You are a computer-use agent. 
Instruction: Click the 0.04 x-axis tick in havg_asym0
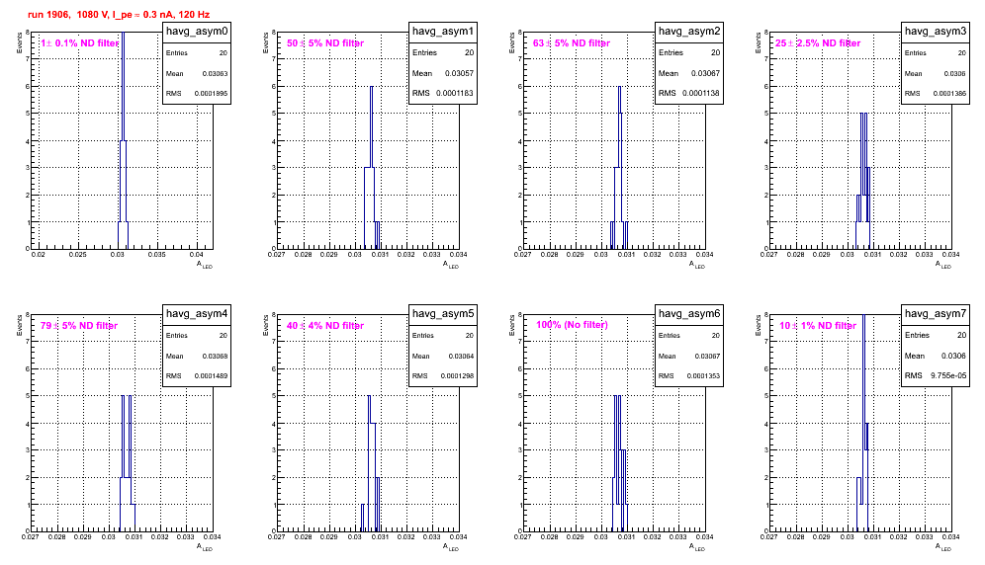(x=197, y=255)
